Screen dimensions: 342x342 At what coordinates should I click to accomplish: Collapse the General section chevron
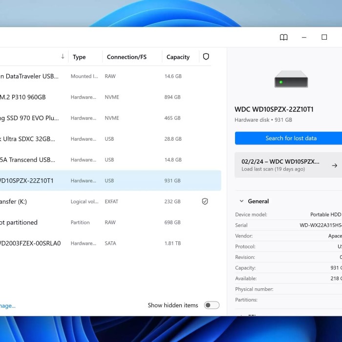(x=241, y=201)
